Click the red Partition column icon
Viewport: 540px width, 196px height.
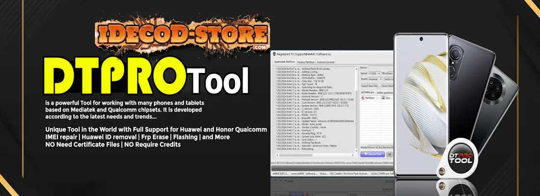tap(363, 98)
